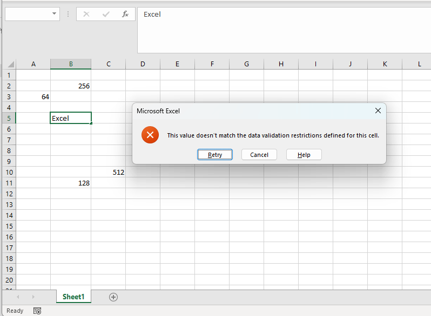Click the cell containing 64

point(33,97)
